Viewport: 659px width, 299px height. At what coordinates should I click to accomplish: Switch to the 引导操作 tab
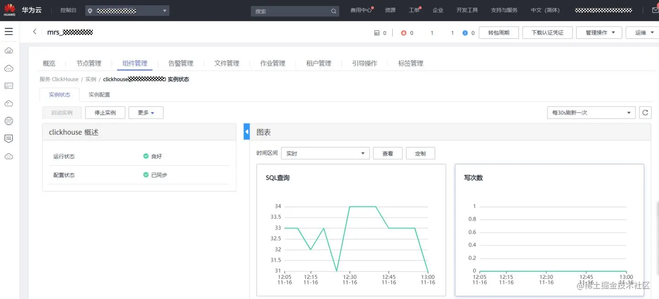click(x=365, y=63)
